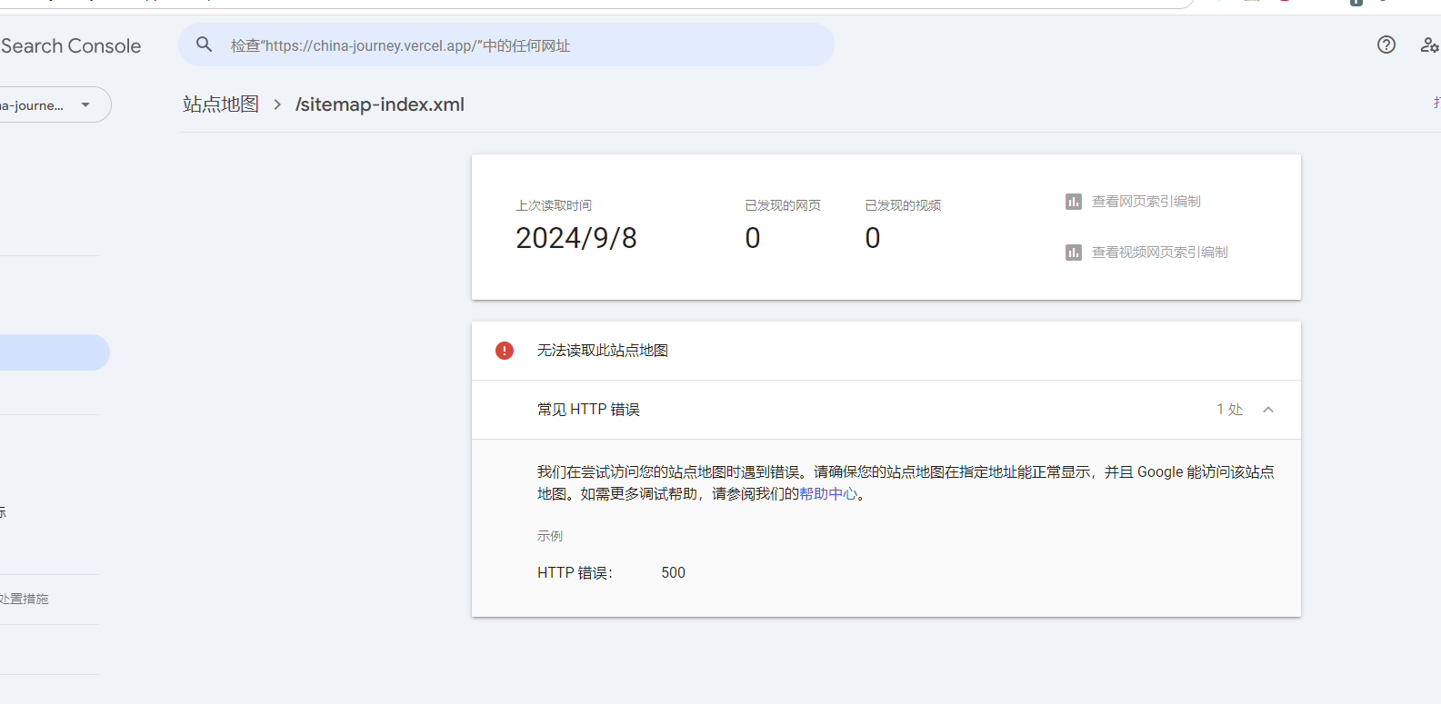The height and width of the screenshot is (704, 1441).
Task: Click chart icon beside 查看视频网页索引编制
Action: point(1074,253)
